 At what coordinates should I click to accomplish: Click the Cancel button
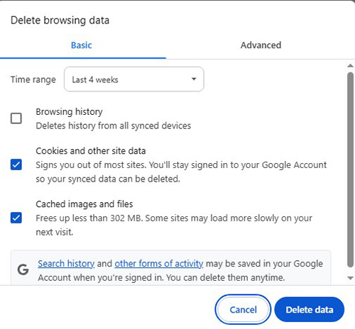click(x=243, y=310)
